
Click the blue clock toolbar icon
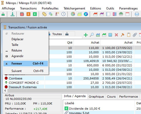pos(64,14)
